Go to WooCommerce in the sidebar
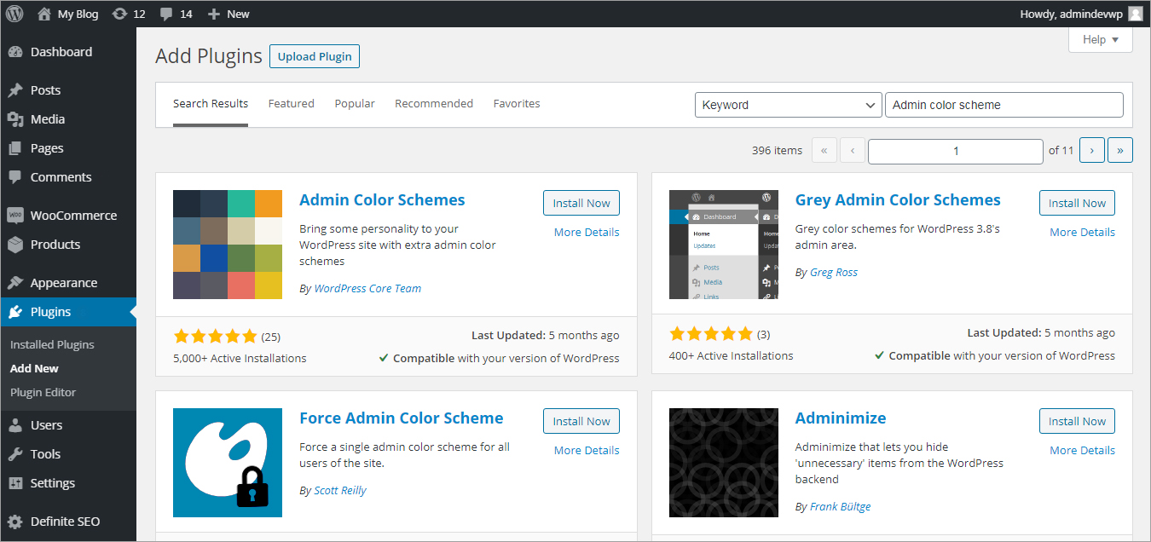 click(73, 216)
